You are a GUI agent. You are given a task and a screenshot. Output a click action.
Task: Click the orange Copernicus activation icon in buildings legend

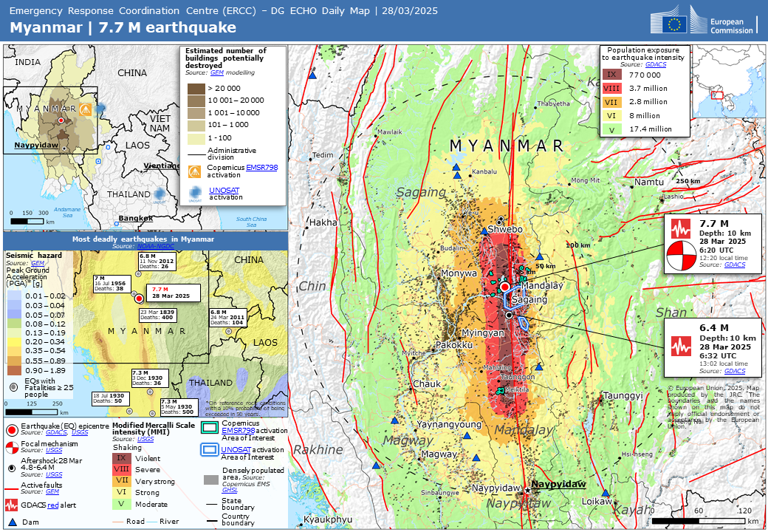pyautogui.click(x=195, y=171)
